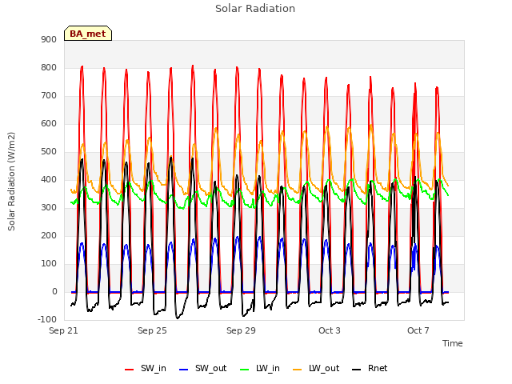This screenshot has width=512, height=384.
Task: Toggle the LW_in legend entry
Action: tap(260, 368)
